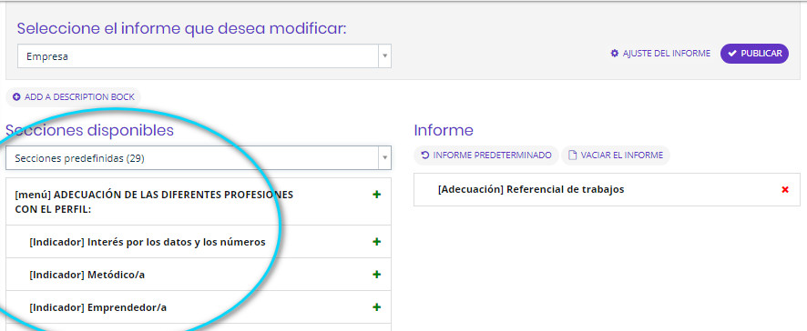Remove Referencial de trabajos with the red X
This screenshot has width=807, height=331.
(785, 190)
